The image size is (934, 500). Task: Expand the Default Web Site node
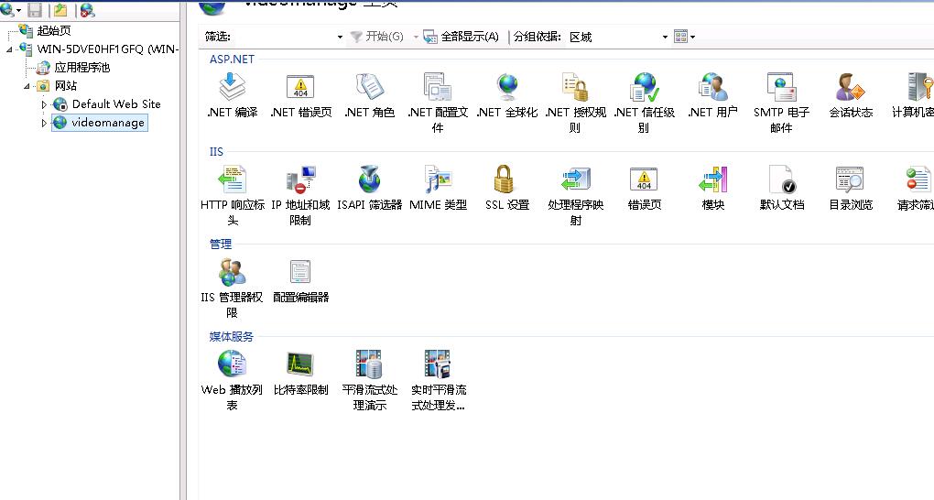click(44, 105)
